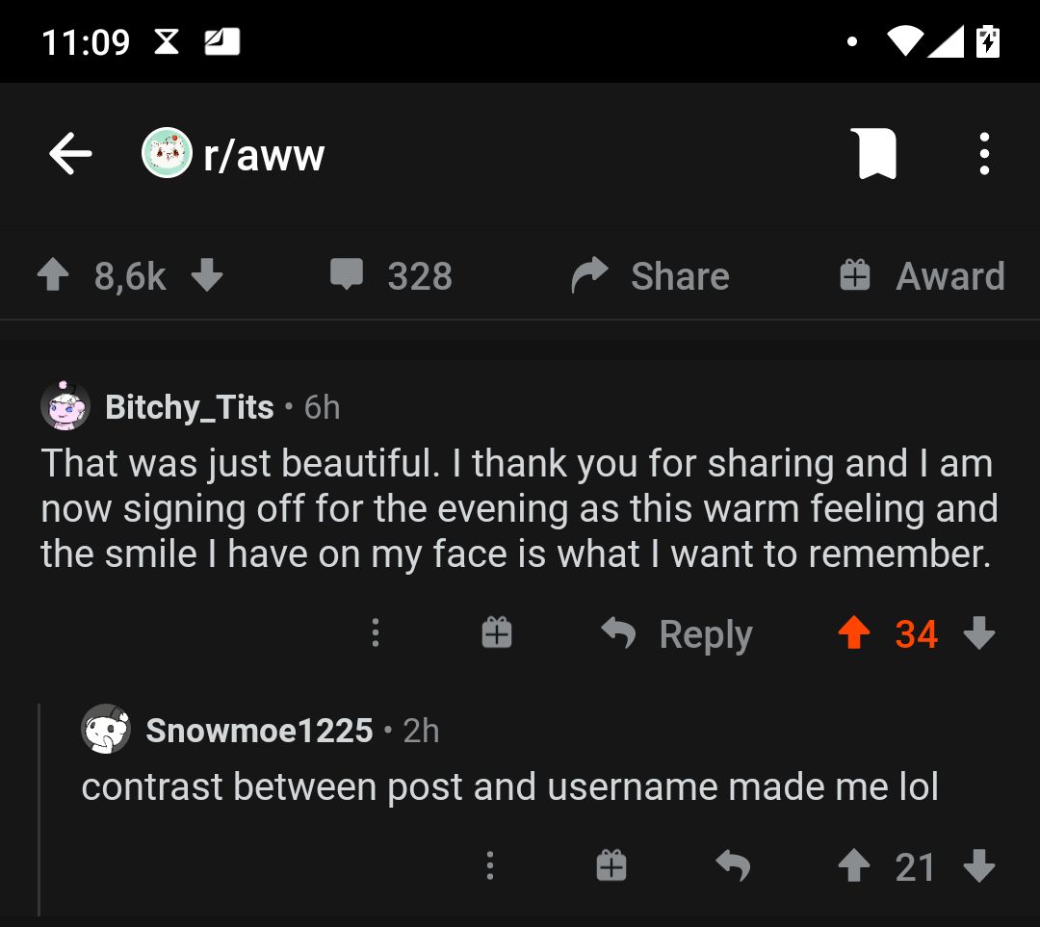Give an award to the post
1040x927 pixels.
(922, 276)
